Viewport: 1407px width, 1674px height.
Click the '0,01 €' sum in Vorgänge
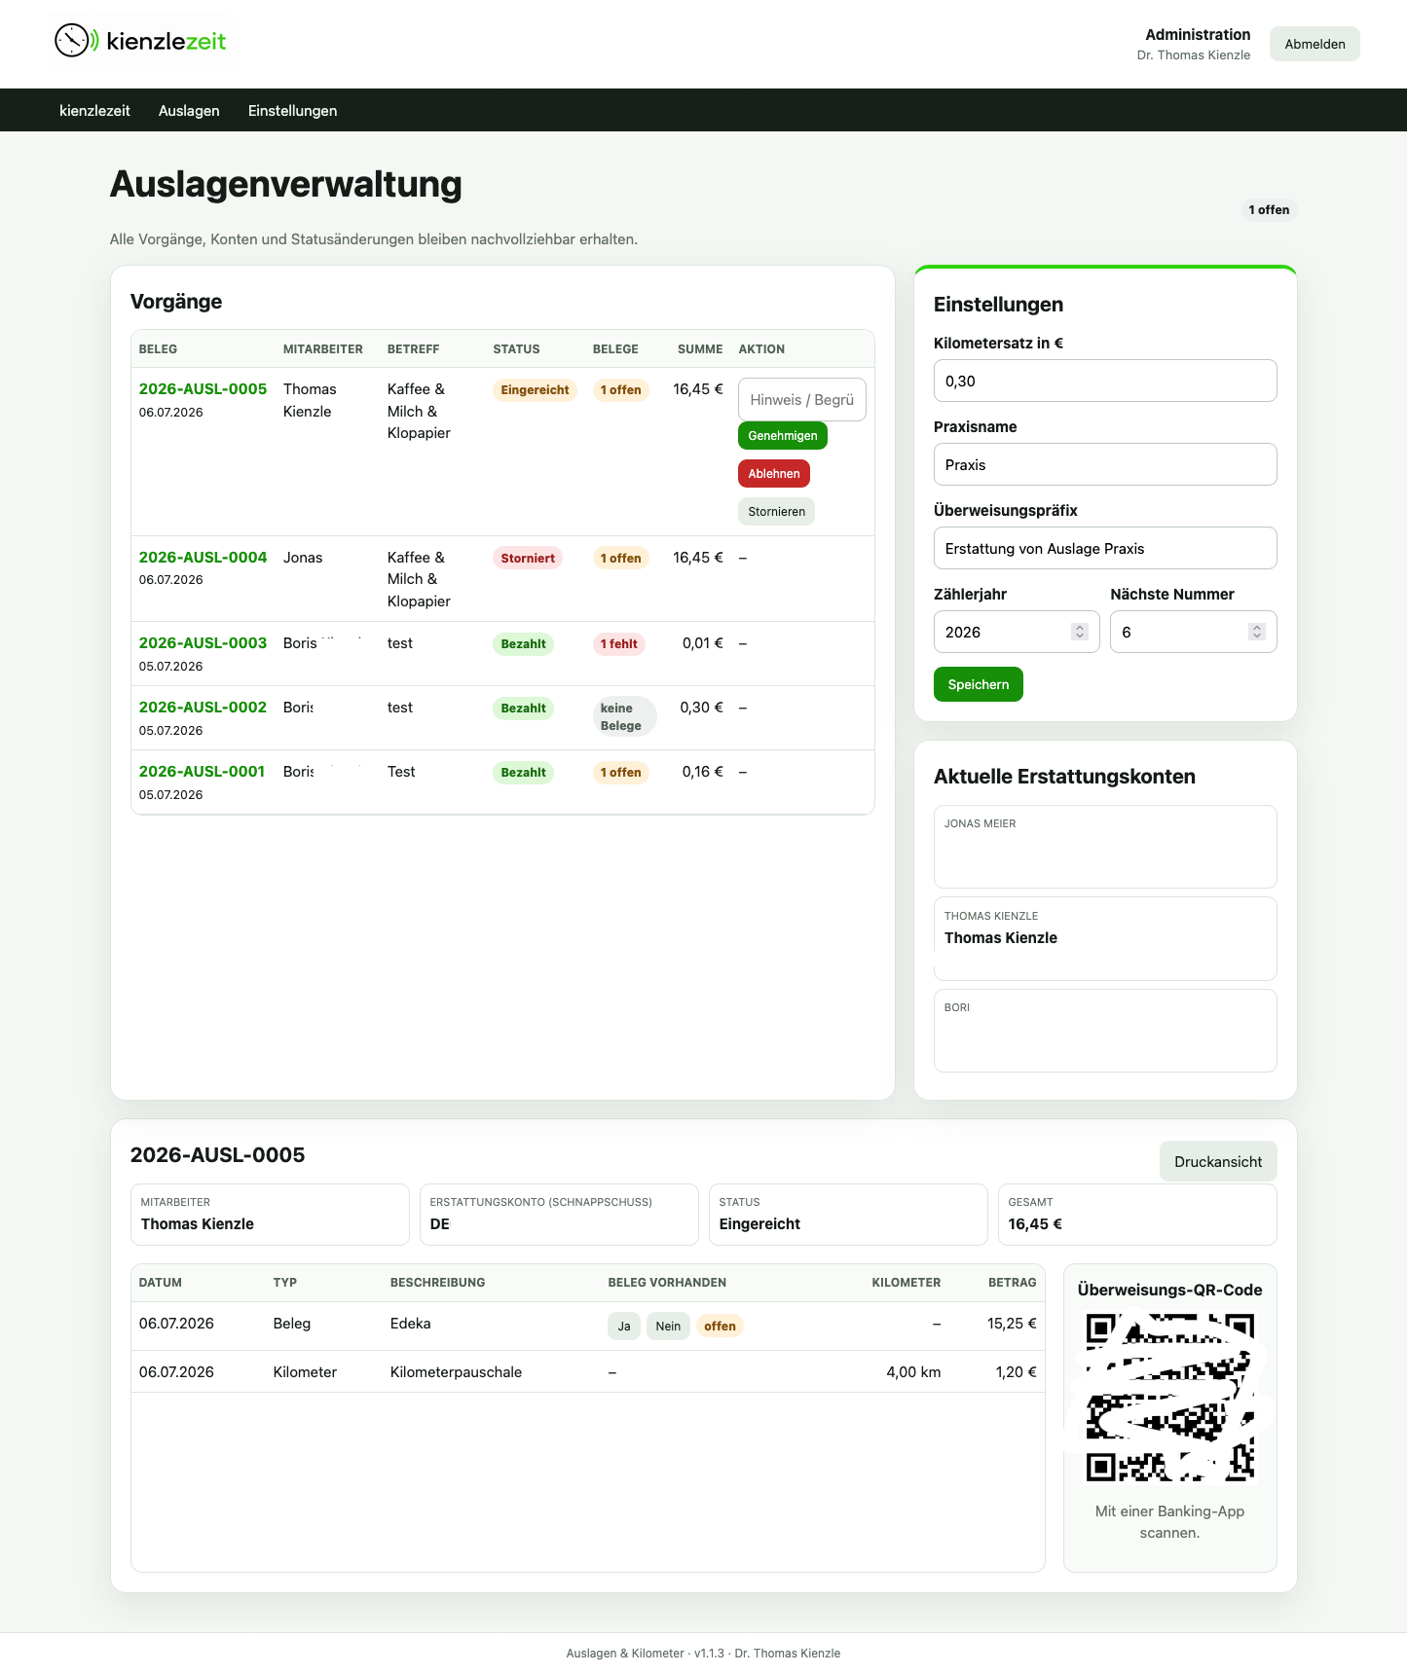pos(703,643)
